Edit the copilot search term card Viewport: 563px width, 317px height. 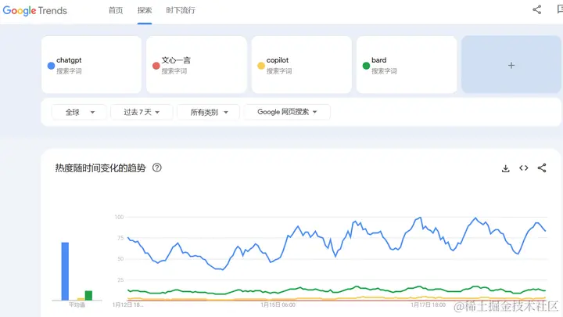tap(302, 65)
